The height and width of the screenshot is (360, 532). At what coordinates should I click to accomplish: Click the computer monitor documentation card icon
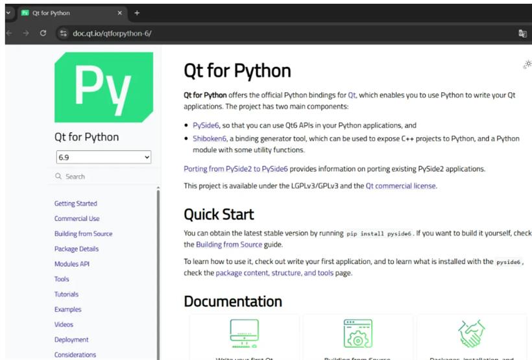245,333
